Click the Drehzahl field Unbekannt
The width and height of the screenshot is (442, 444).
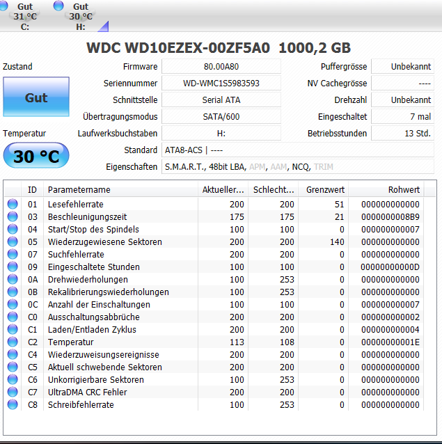(402, 100)
